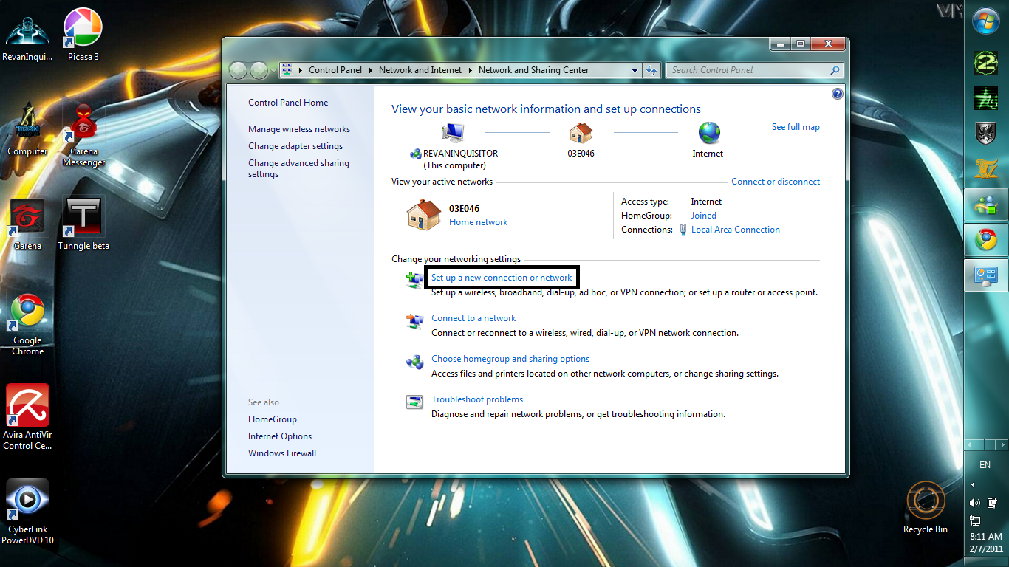Click the wired network tray icon
The width and height of the screenshot is (1009, 567).
coord(975,520)
